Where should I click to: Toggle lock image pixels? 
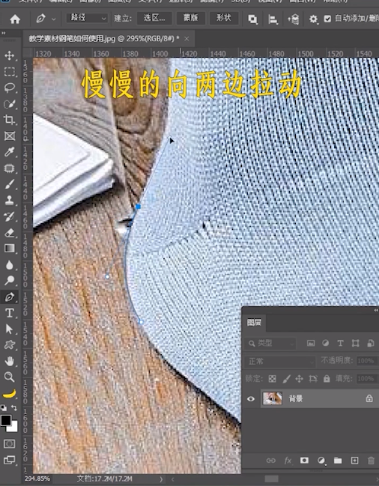click(x=286, y=378)
